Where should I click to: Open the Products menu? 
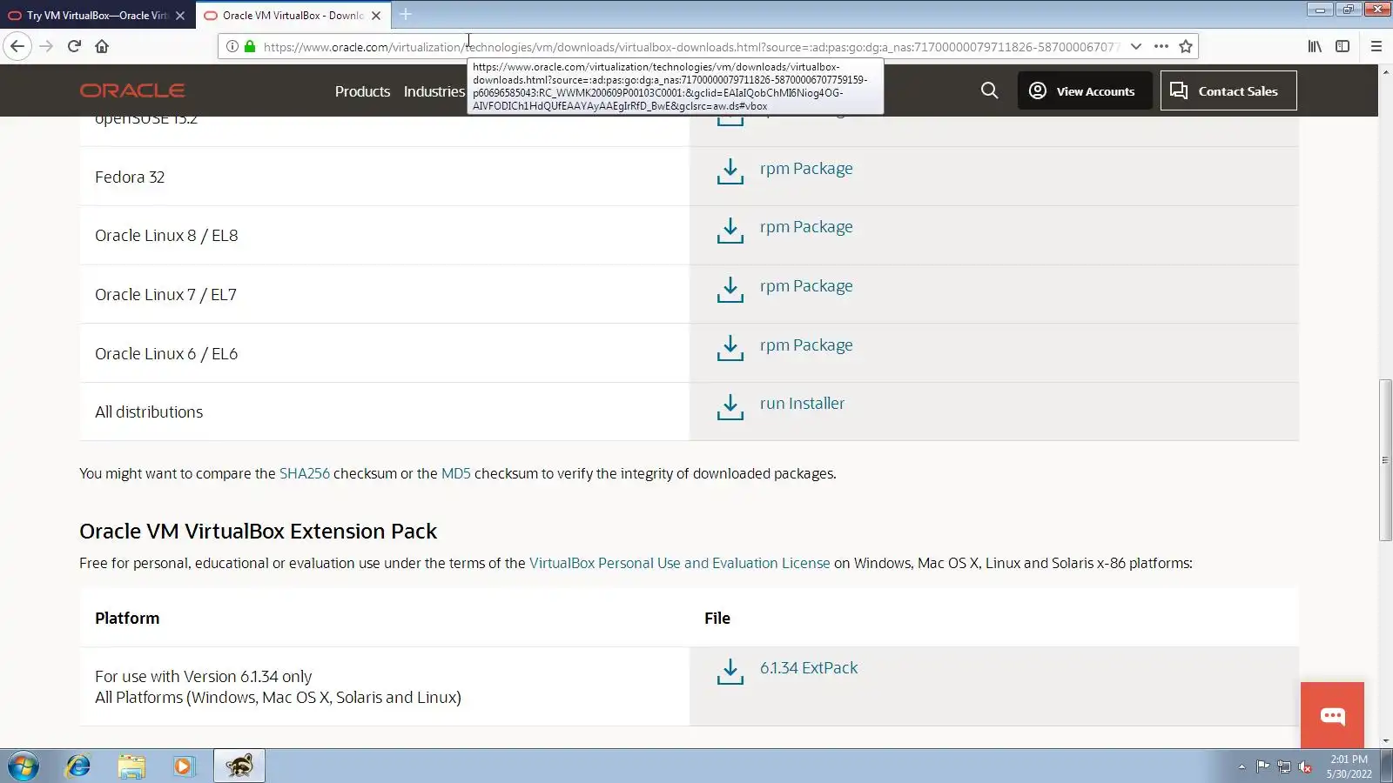[x=362, y=91]
